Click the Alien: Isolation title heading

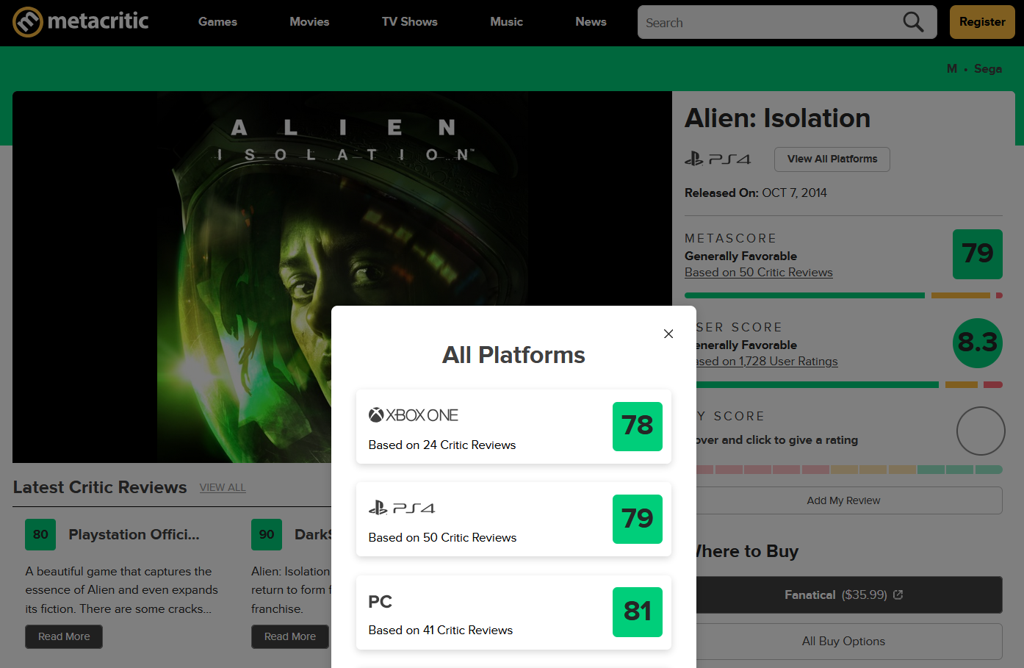[x=777, y=118]
